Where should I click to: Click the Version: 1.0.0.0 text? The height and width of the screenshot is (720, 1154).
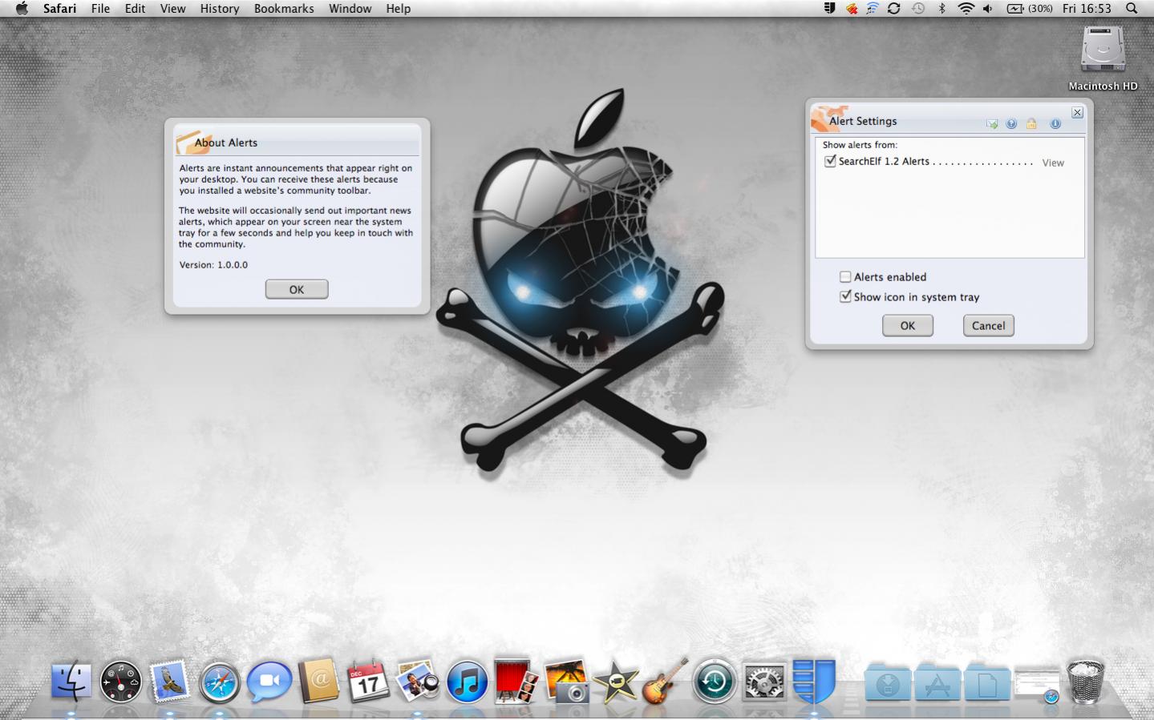pos(213,265)
